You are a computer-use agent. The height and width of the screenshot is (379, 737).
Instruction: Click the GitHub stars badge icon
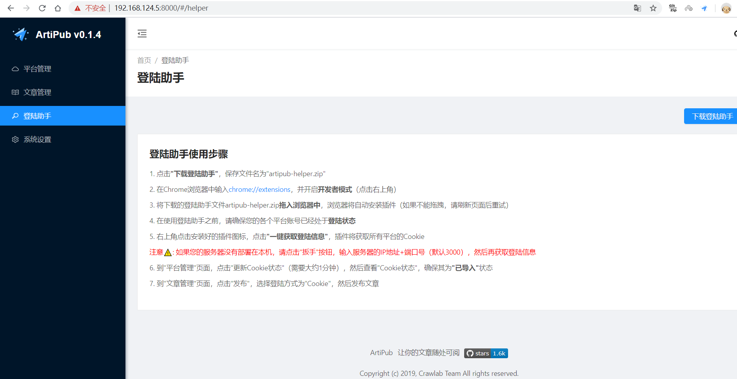[x=470, y=353]
